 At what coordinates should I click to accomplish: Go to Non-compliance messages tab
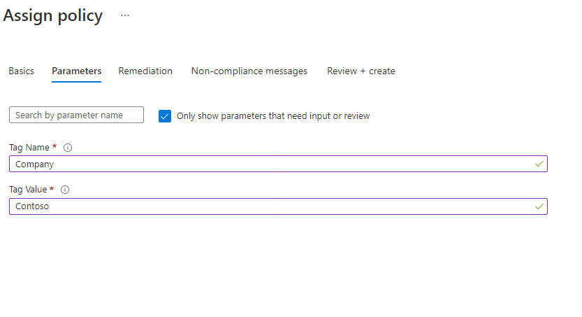[249, 71]
